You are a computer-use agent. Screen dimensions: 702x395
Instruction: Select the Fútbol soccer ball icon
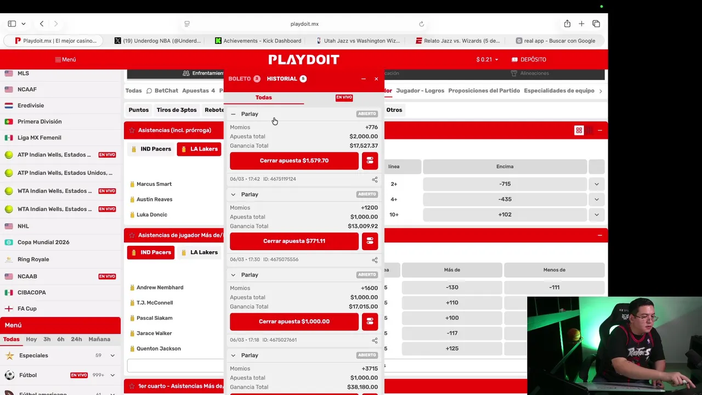(x=9, y=375)
